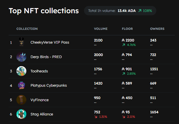This screenshot has height=124, width=179.
Task: Open Derp Birds - PRED avatar image
Action: pos(21,57)
